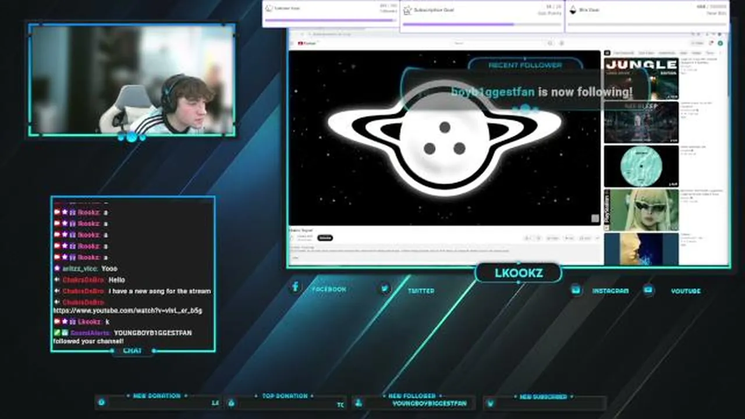Click the 'YOUNGBOYB1GGESTFAN followed your channel!' chat message
Image resolution: width=745 pixels, height=419 pixels.
coord(122,336)
